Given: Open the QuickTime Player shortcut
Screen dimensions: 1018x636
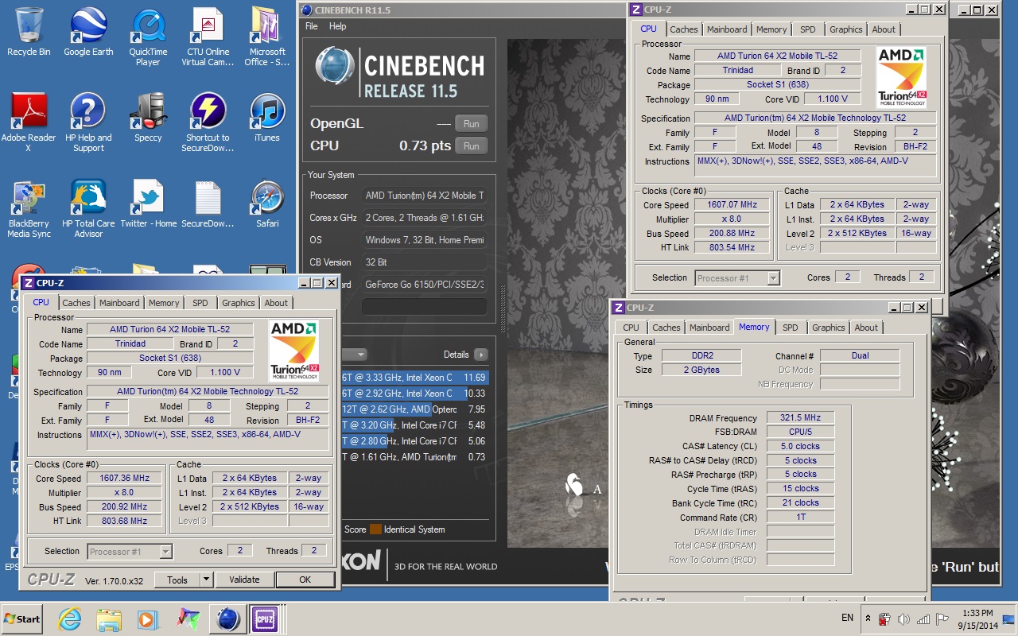Looking at the screenshot, I should tap(148, 37).
